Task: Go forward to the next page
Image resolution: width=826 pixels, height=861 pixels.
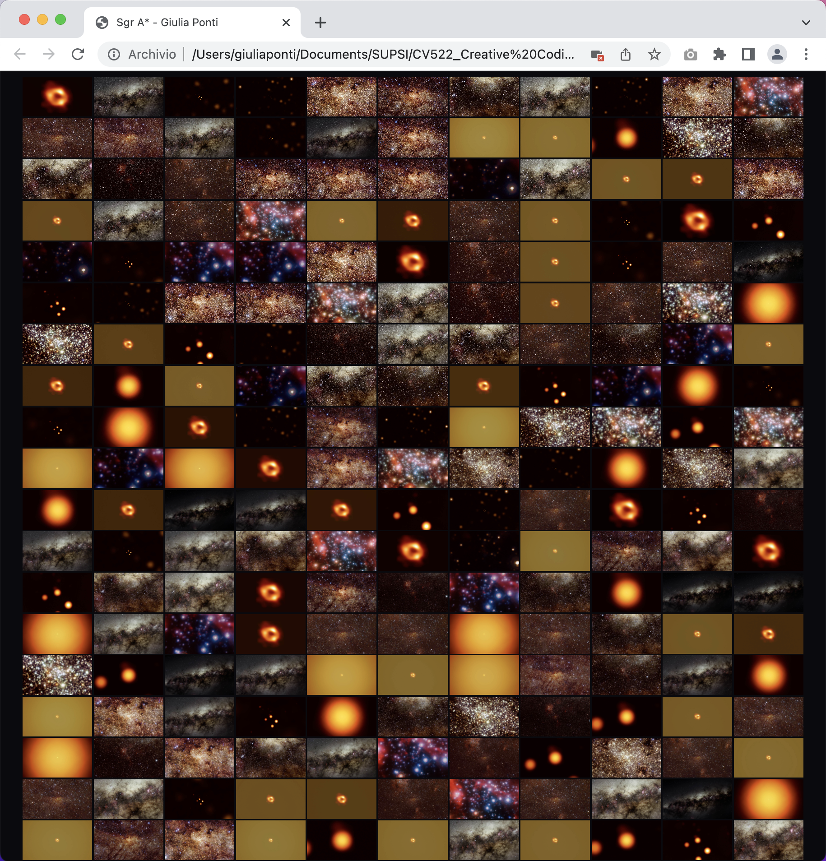Action: 49,55
